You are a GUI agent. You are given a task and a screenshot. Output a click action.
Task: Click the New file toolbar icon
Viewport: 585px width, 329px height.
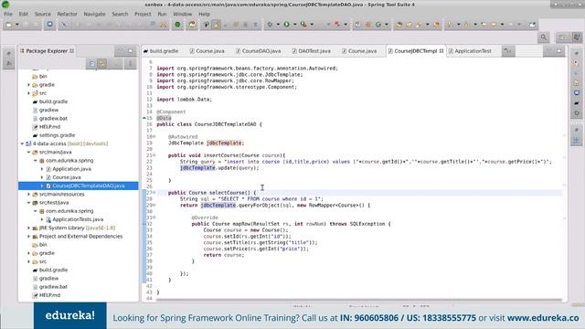pyautogui.click(x=9, y=25)
